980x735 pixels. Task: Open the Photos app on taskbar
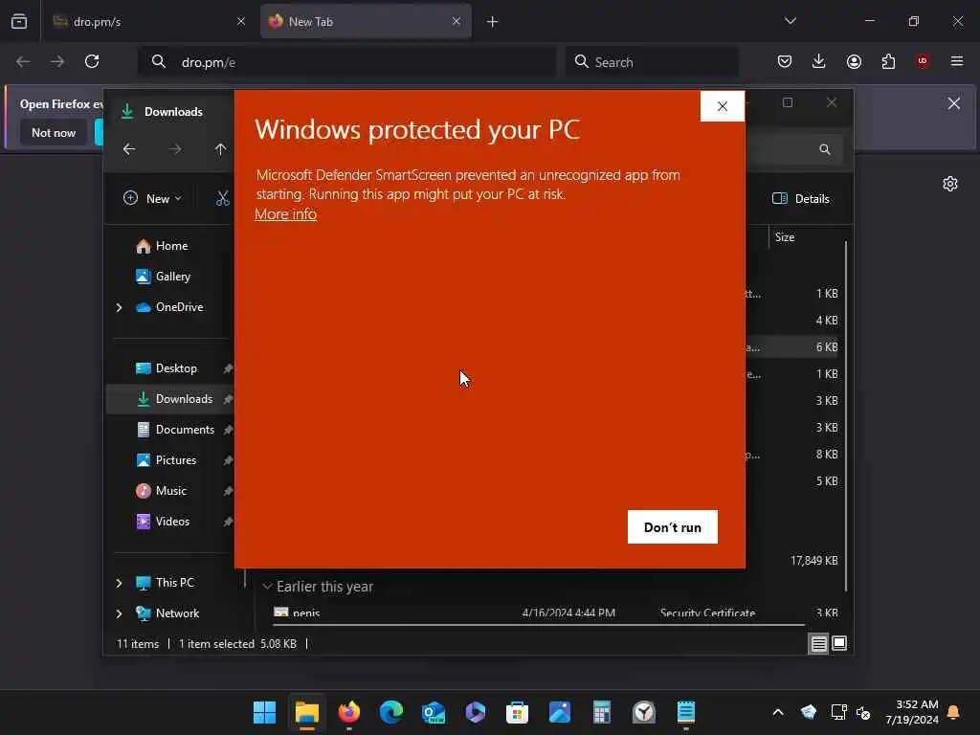point(559,712)
